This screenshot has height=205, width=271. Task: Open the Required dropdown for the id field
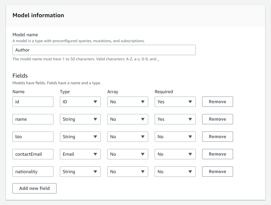click(x=175, y=102)
